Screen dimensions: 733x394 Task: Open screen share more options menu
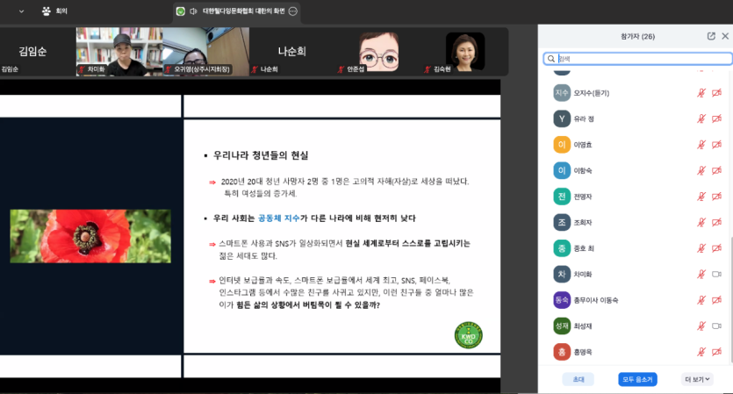(293, 11)
